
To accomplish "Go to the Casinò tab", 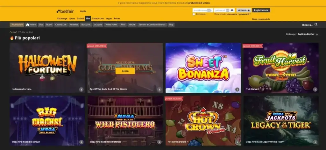I will point(80,18).
